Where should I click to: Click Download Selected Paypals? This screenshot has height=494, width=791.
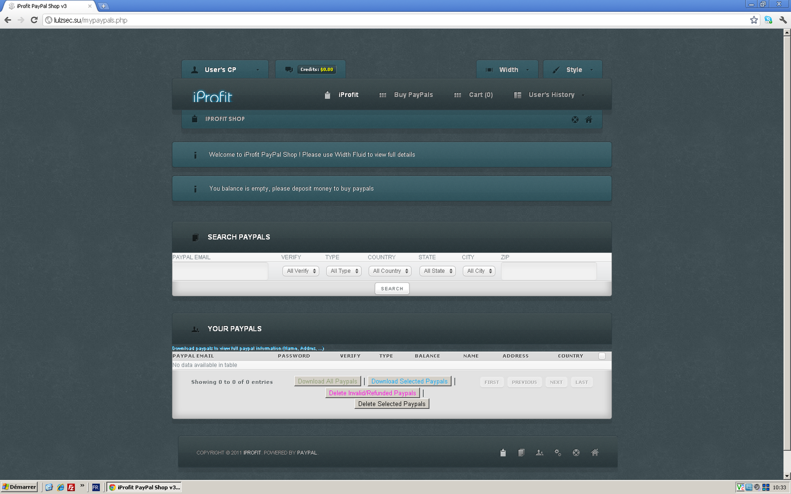click(x=409, y=381)
